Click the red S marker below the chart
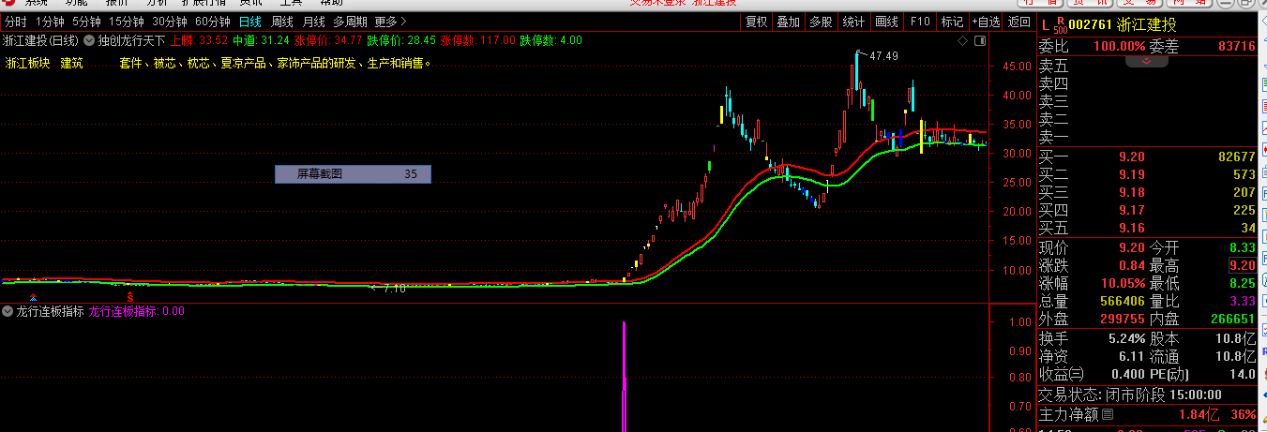This screenshot has width=1267, height=432. pos(130,296)
